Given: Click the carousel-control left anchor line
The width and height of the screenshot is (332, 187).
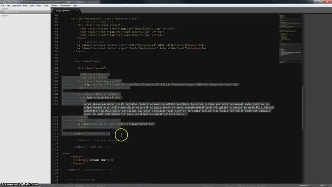Looking at the screenshot, I should (x=141, y=45).
